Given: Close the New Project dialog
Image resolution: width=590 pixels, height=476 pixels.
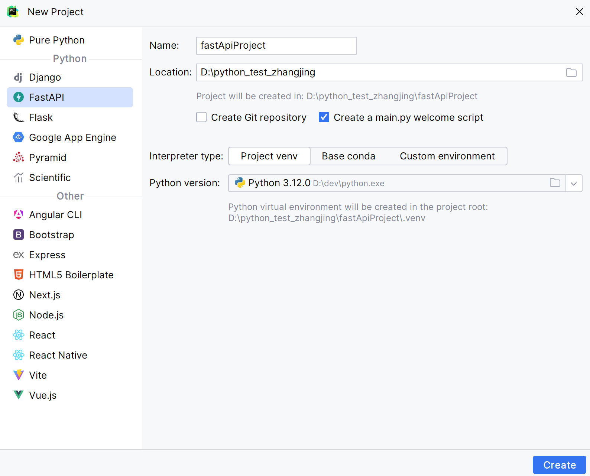Looking at the screenshot, I should (579, 12).
